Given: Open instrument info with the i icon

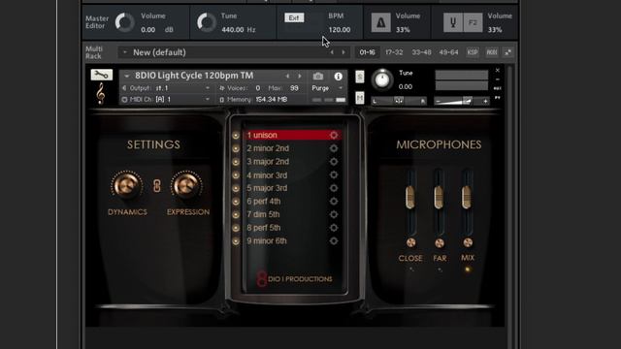Looking at the screenshot, I should coord(338,76).
